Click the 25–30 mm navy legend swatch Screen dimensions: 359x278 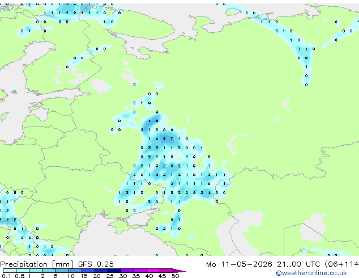click(x=114, y=271)
